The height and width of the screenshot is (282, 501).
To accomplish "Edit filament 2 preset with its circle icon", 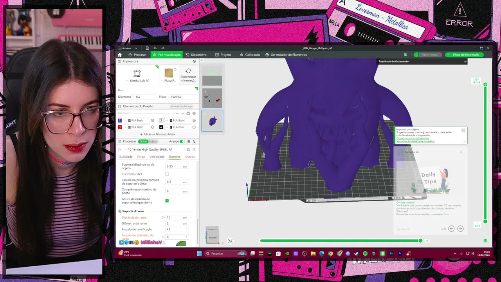I will coord(194,121).
